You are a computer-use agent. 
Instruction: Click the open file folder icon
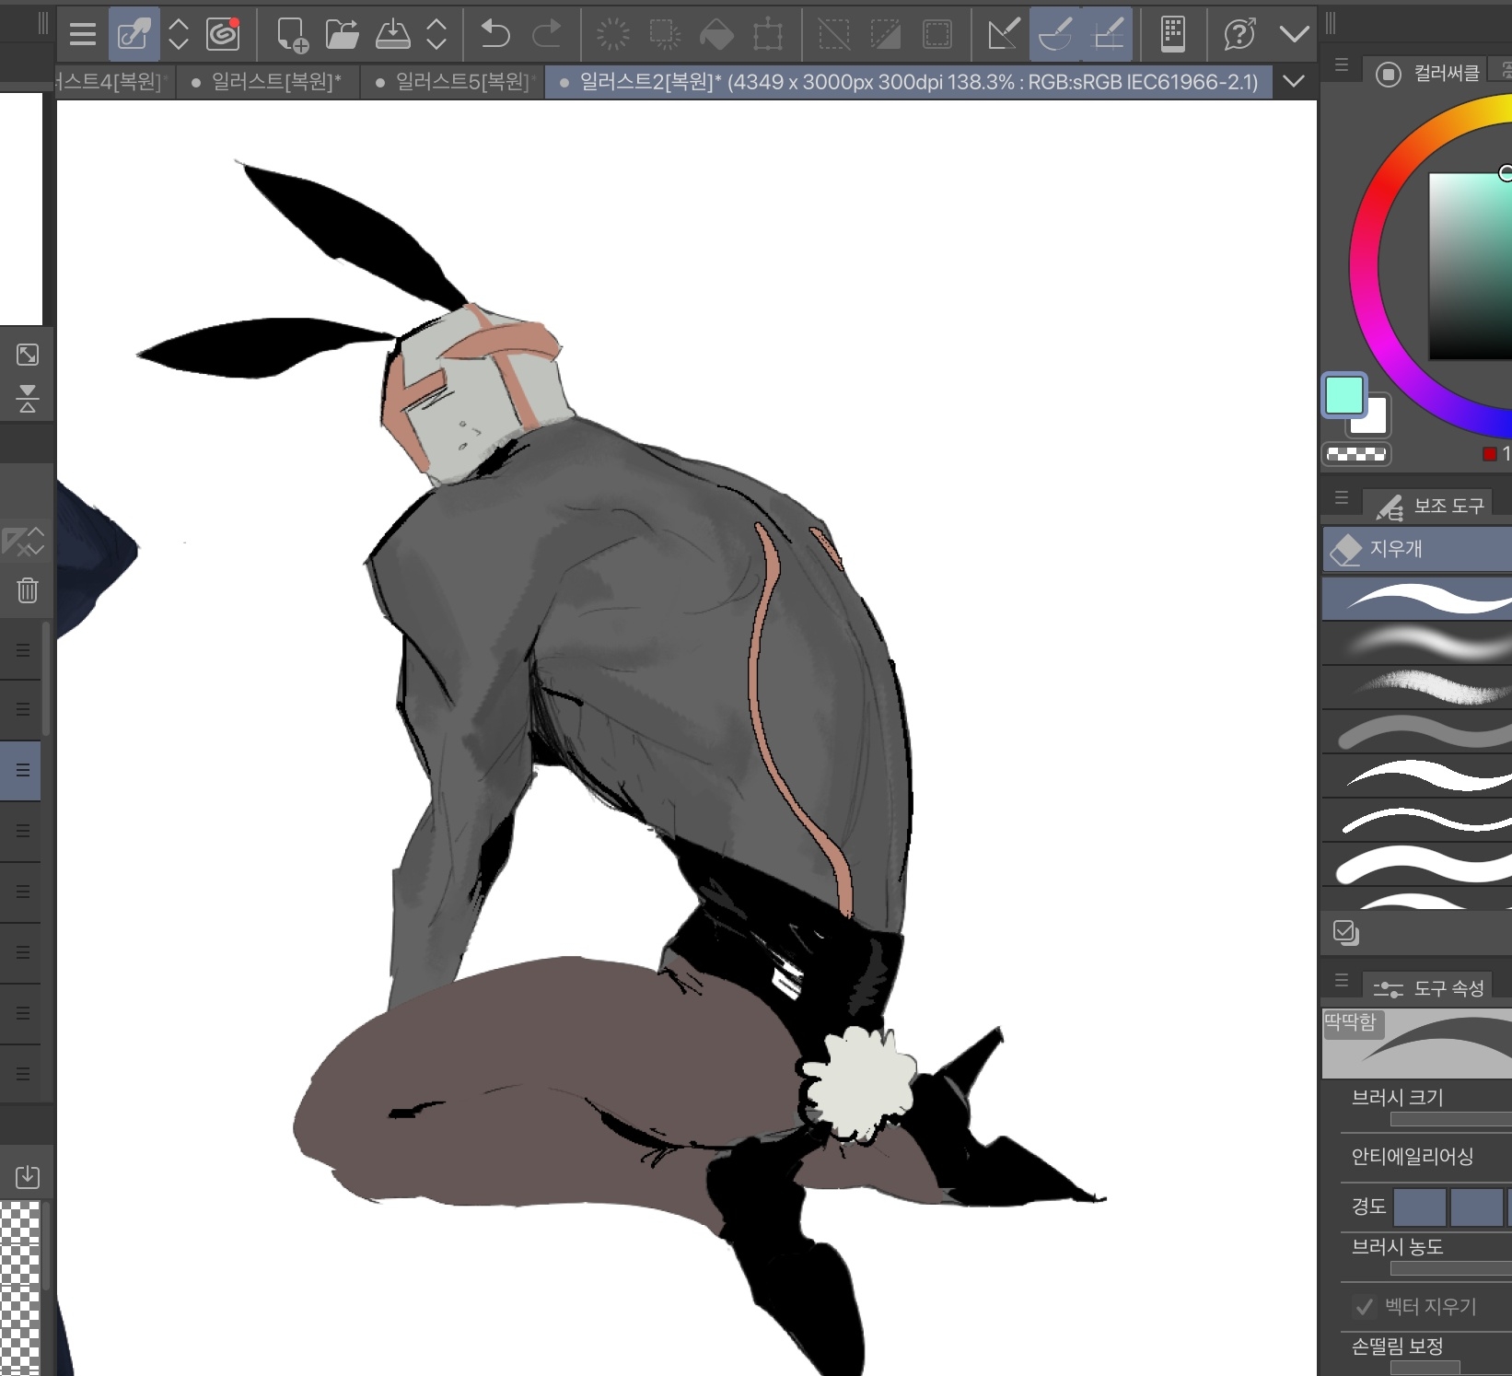tap(342, 35)
